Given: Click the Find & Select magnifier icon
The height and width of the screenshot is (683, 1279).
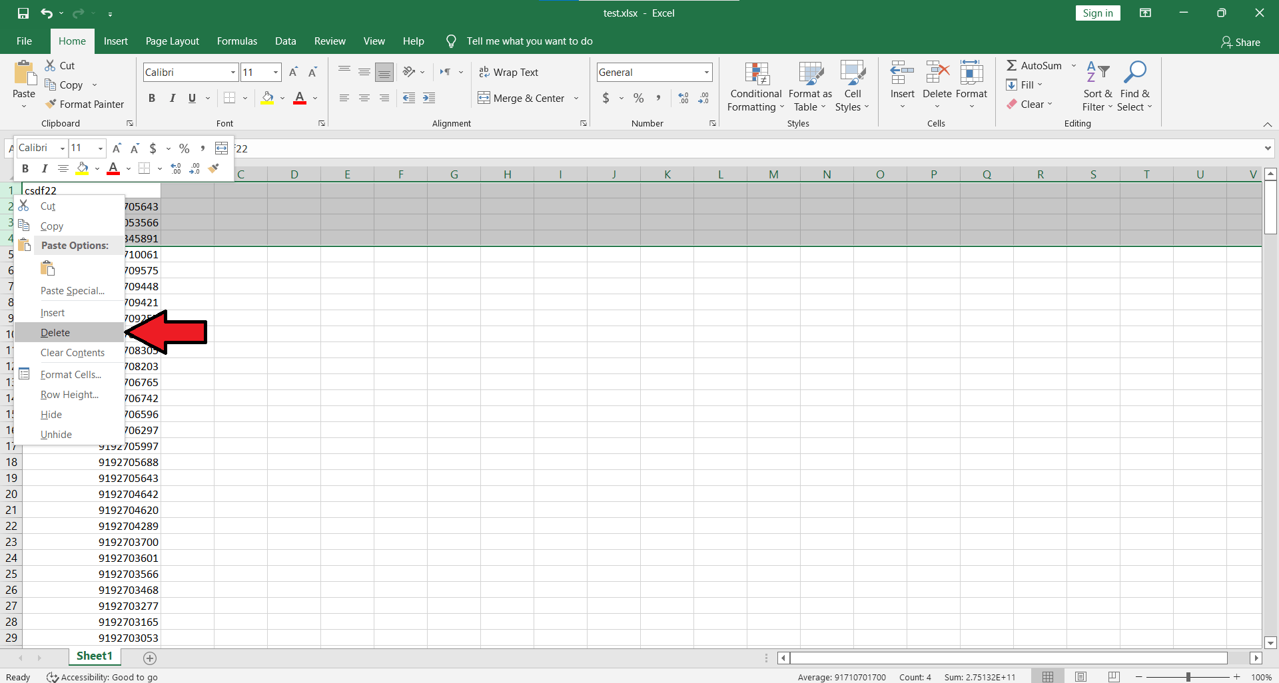Looking at the screenshot, I should point(1134,73).
